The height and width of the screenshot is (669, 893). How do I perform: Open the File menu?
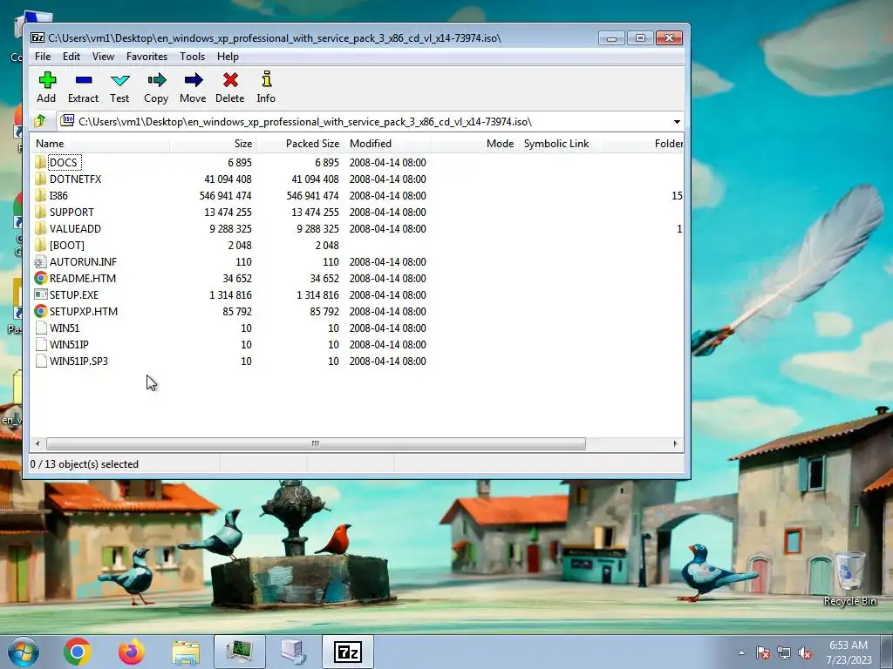(43, 57)
